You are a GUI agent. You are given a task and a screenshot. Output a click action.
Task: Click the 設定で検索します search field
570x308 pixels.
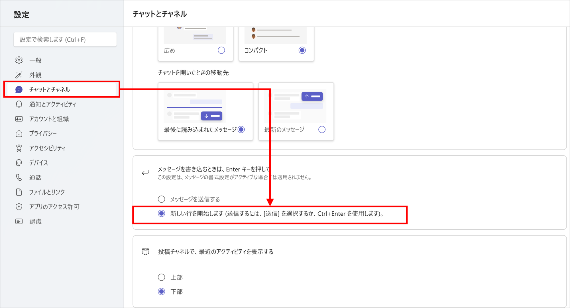(x=65, y=40)
